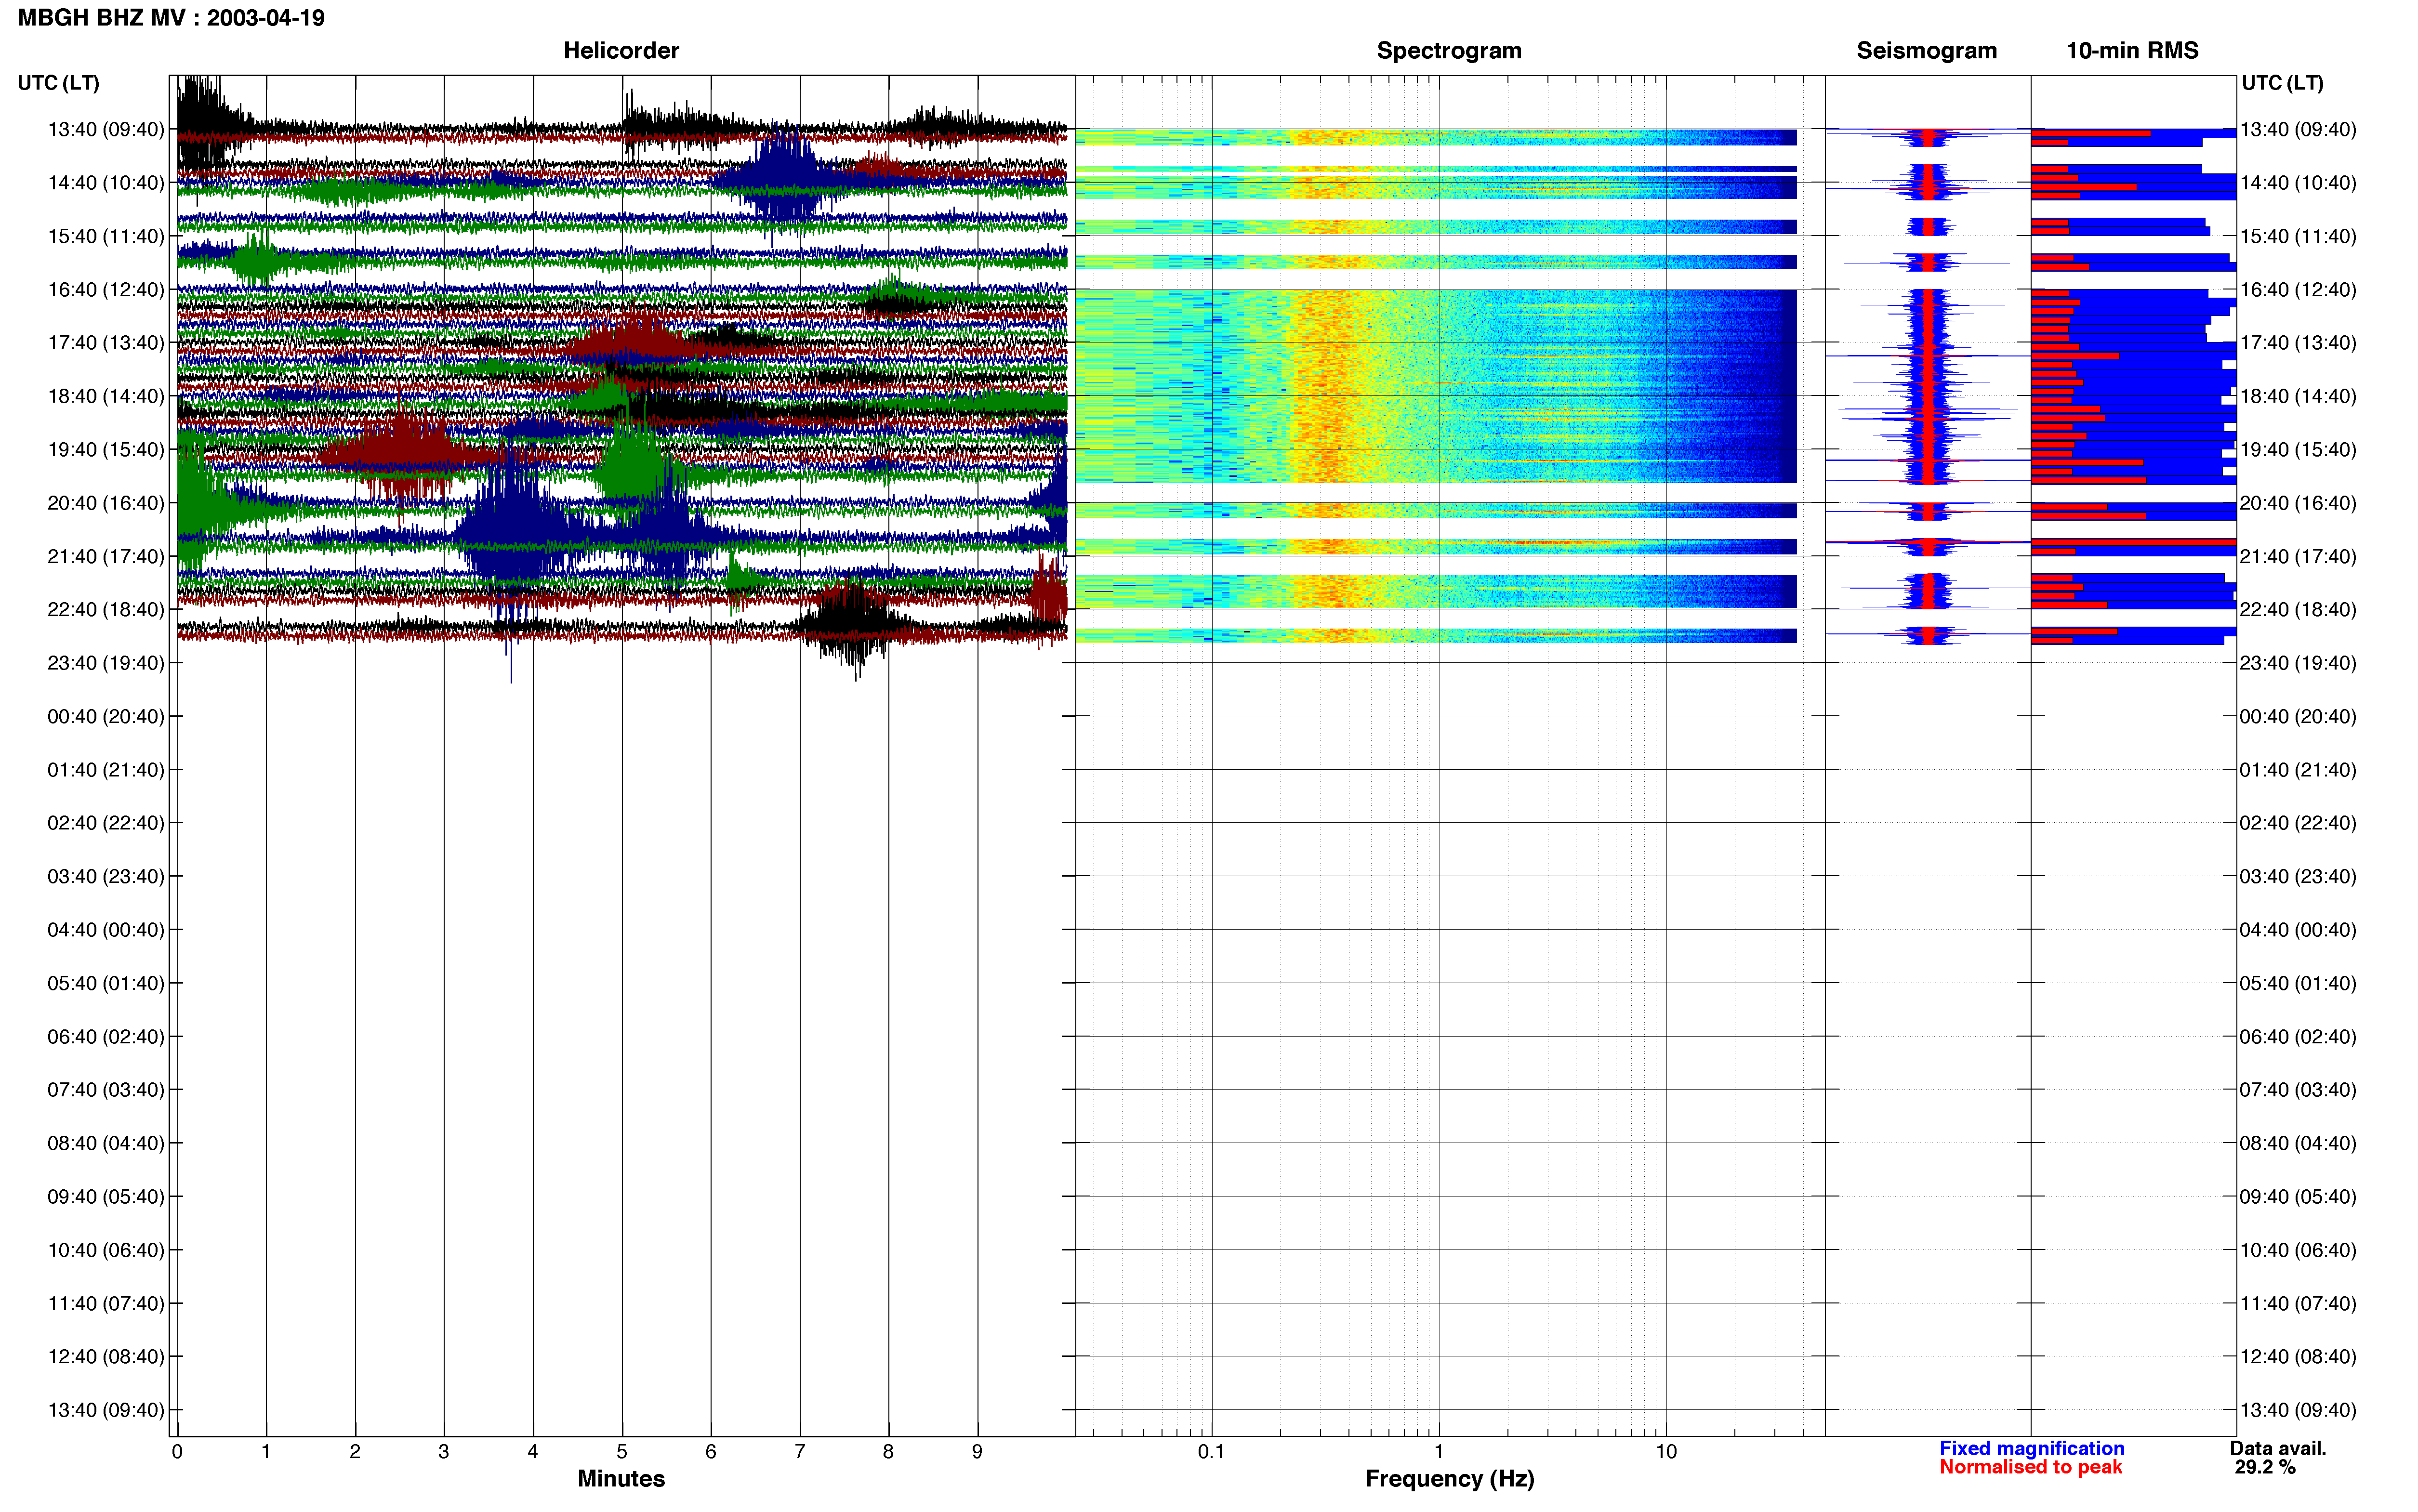Click the '8' tick on the Minutes axis
Image resolution: width=2418 pixels, height=1512 pixels.
[888, 1451]
